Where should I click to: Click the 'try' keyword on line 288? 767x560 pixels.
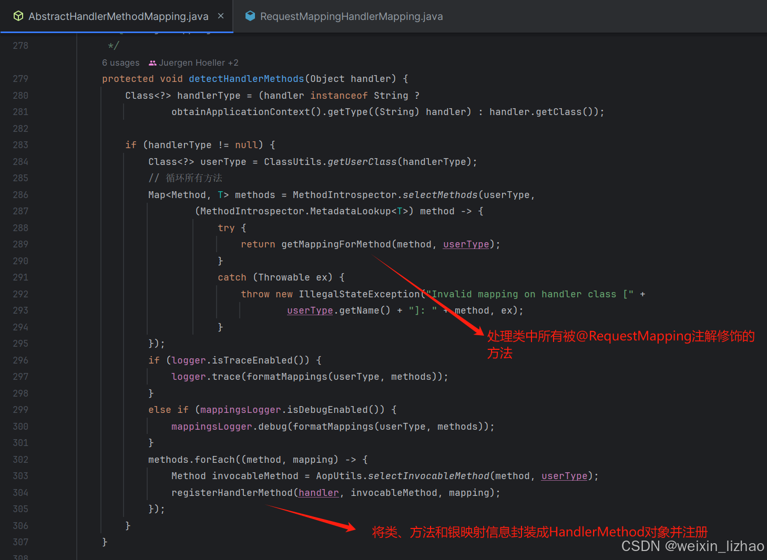click(x=226, y=228)
